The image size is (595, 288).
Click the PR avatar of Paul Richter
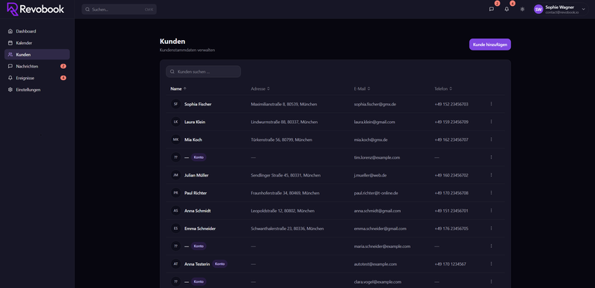click(x=176, y=193)
